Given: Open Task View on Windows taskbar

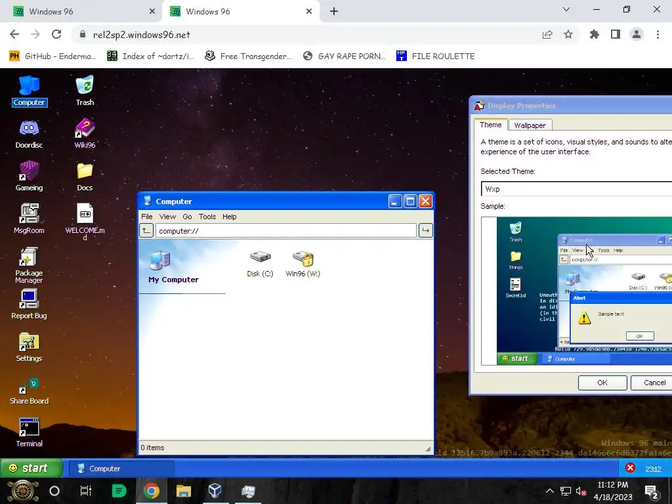Looking at the screenshot, I should tap(86, 491).
